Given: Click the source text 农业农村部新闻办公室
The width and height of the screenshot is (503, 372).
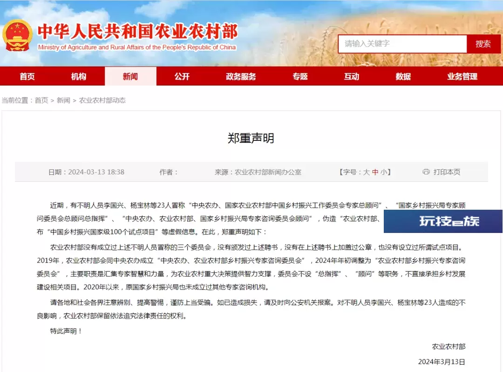Looking at the screenshot, I should coord(268,172).
